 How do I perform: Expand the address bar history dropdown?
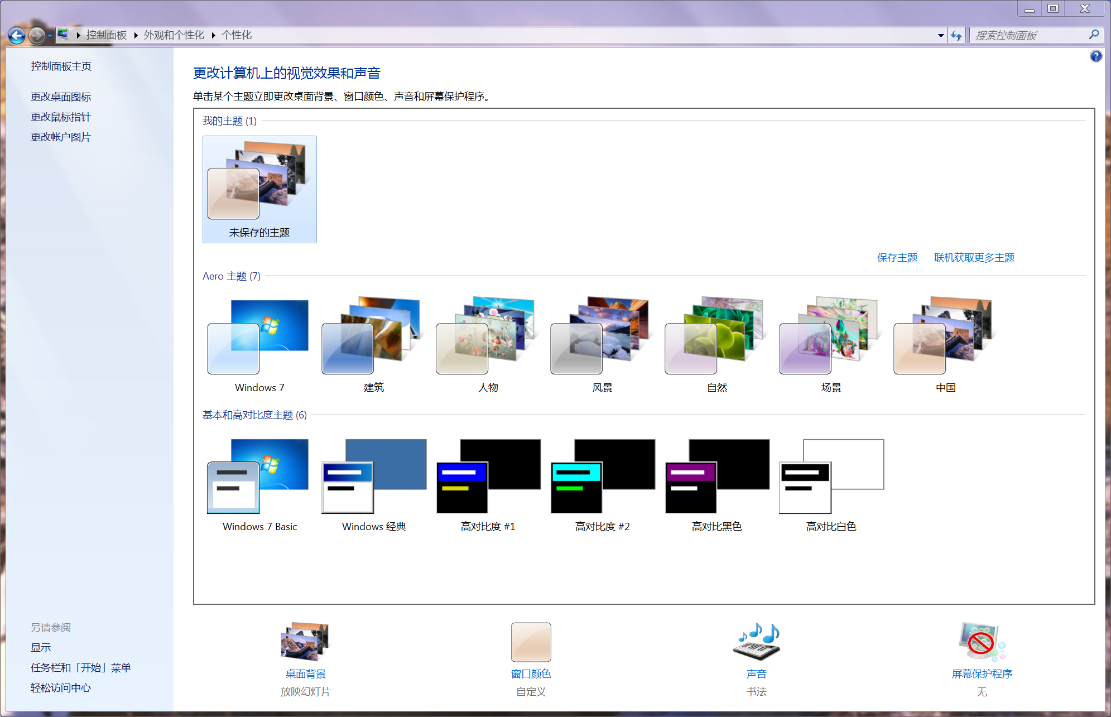point(941,36)
